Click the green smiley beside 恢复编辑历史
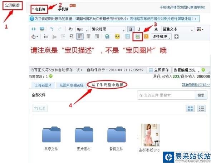Image resolution: width=211 pixels, height=163 pixels. 203,70
